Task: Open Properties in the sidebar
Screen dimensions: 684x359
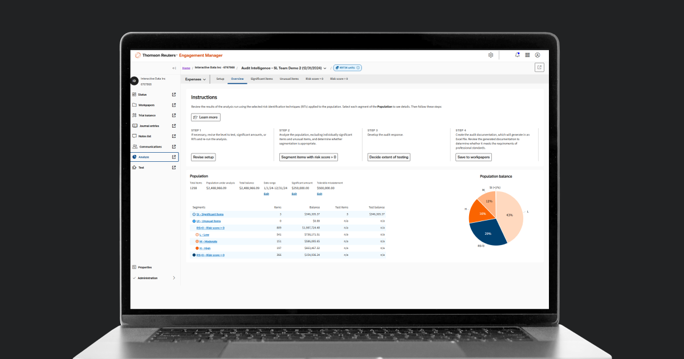Action: [144, 267]
